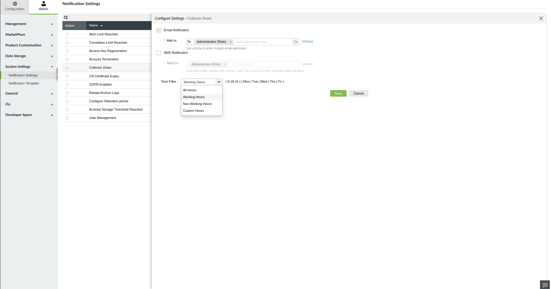Expand the Zia menu
The height and width of the screenshot is (289, 551).
coord(29,104)
